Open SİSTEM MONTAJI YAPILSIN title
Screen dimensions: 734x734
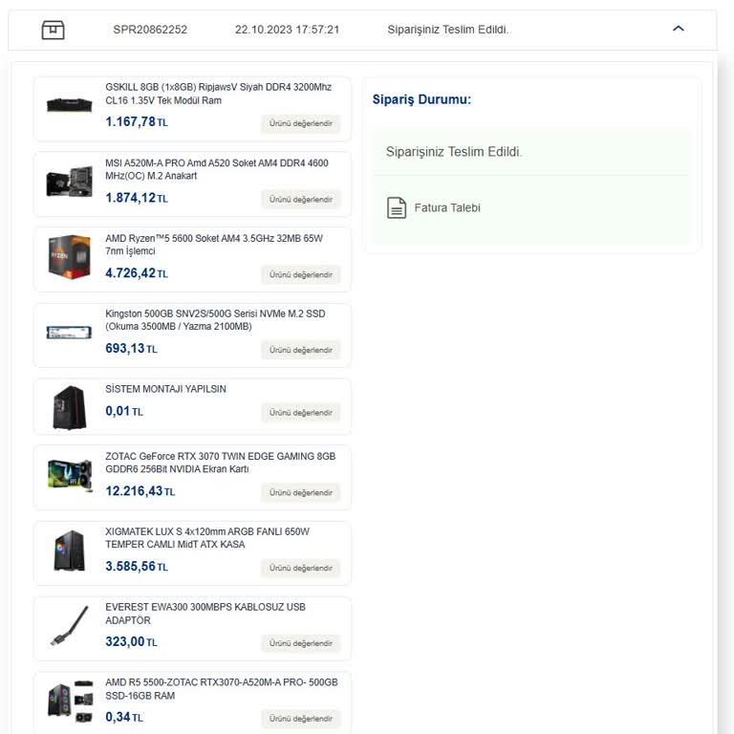point(165,389)
